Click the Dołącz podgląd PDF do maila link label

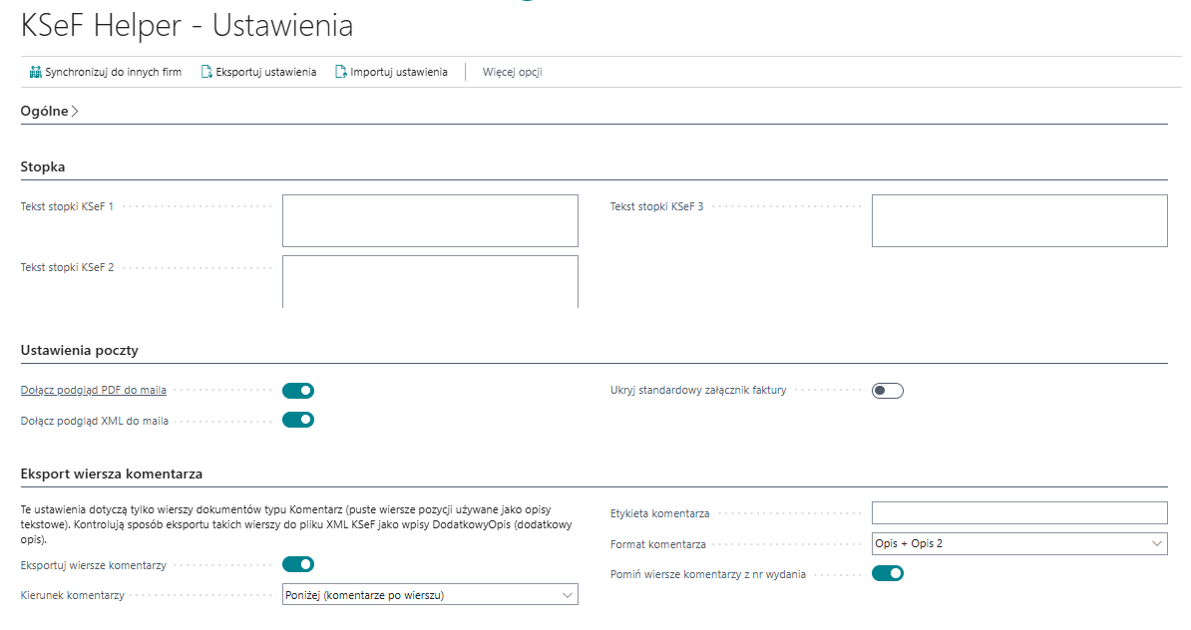tap(94, 390)
